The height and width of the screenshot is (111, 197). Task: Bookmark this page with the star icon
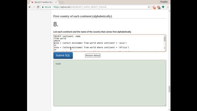[x=149, y=7]
